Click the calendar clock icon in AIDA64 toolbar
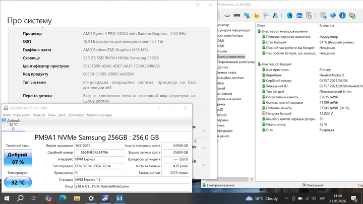 [x=309, y=16]
